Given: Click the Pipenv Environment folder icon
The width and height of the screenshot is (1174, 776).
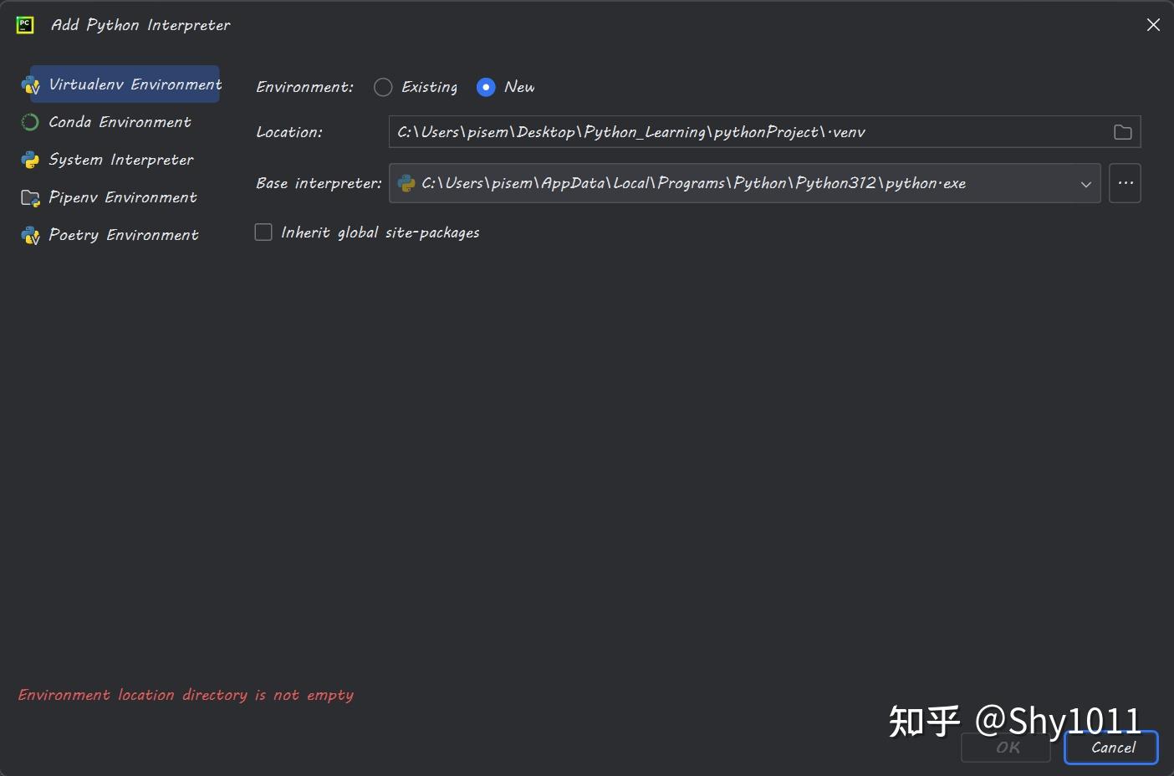Looking at the screenshot, I should pyautogui.click(x=30, y=197).
